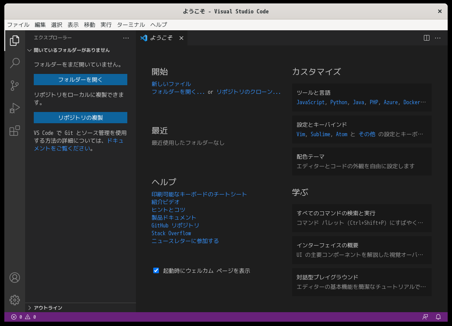Click the errors and warnings status indicator

[x=24, y=317]
